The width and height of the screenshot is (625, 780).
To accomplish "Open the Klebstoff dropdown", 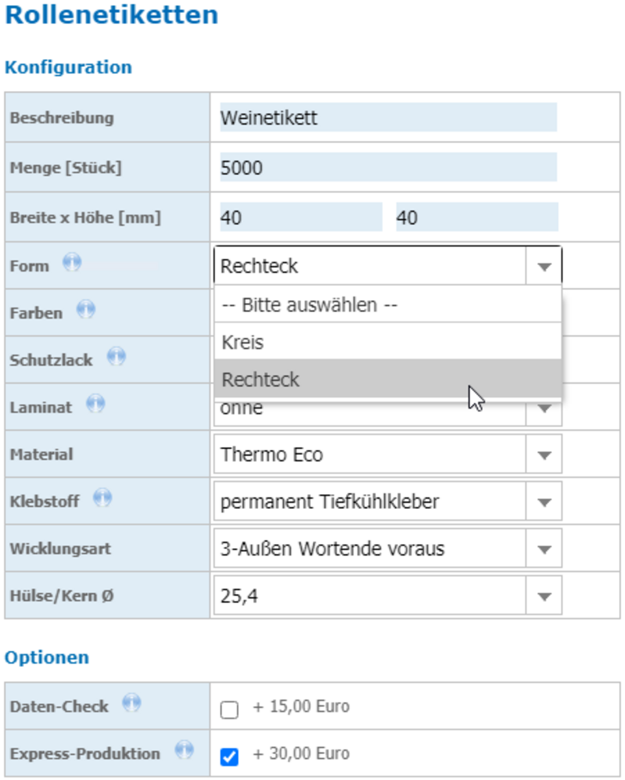I will click(x=388, y=501).
